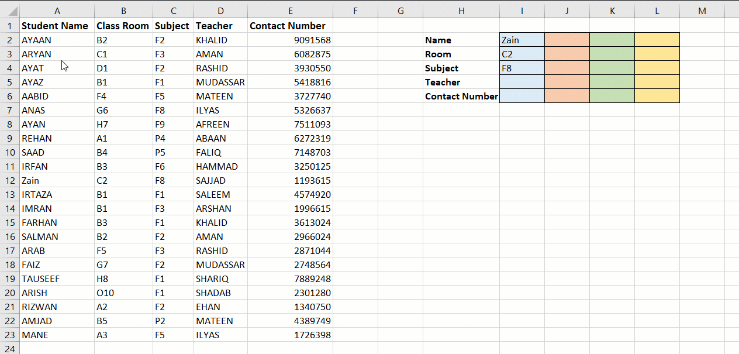Click the Name label in column H

pos(461,40)
